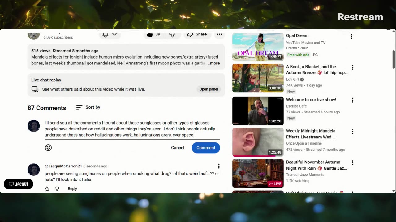Click the Lofi Girl channel name
The image size is (396, 222).
[x=292, y=79]
